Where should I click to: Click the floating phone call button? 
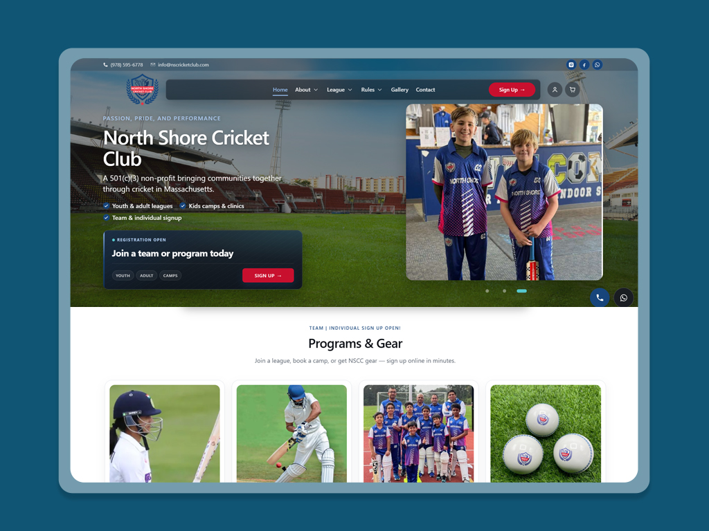pos(600,297)
